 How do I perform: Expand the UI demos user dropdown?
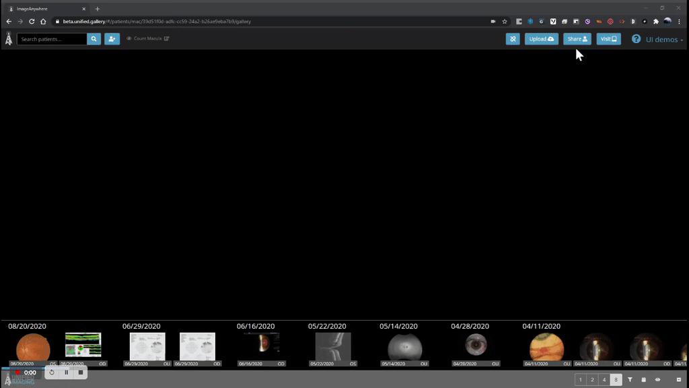point(664,40)
